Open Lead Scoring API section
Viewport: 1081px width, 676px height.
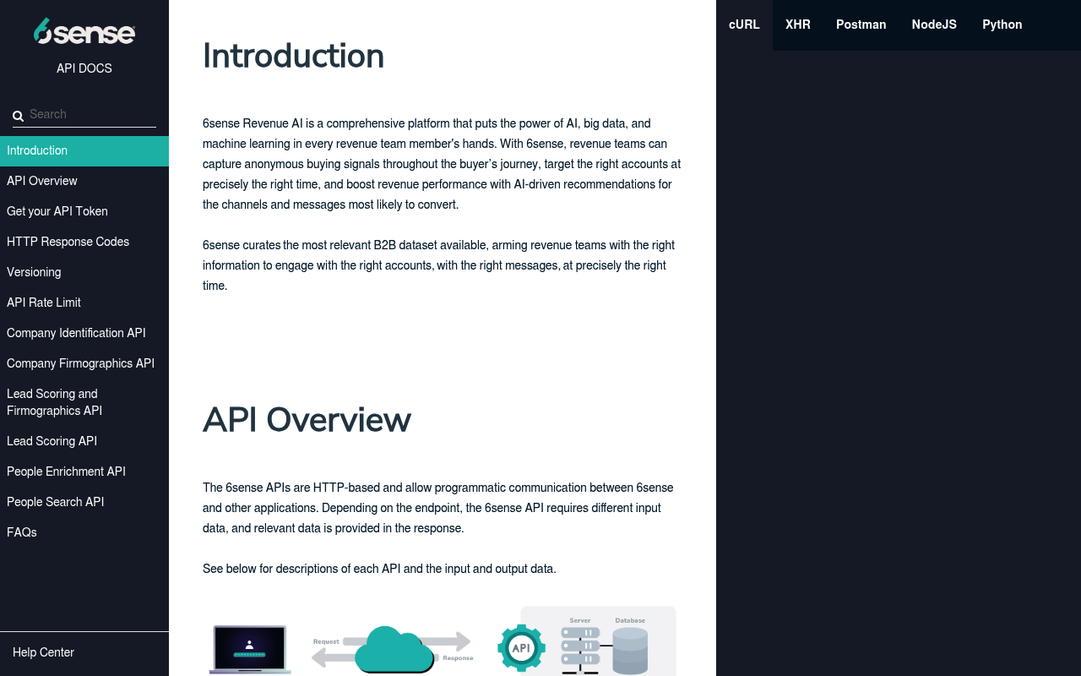pos(84,442)
